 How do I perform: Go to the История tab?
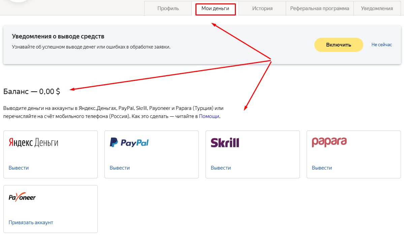262,8
